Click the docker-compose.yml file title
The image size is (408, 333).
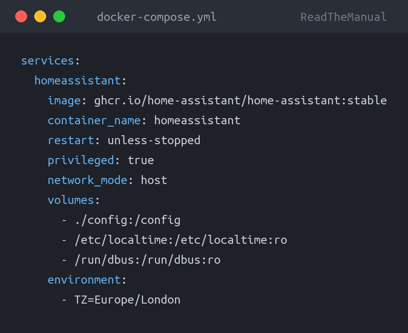point(156,18)
